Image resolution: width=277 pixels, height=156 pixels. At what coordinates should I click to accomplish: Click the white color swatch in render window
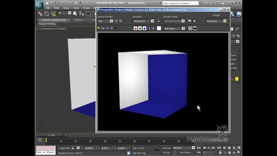(159, 28)
